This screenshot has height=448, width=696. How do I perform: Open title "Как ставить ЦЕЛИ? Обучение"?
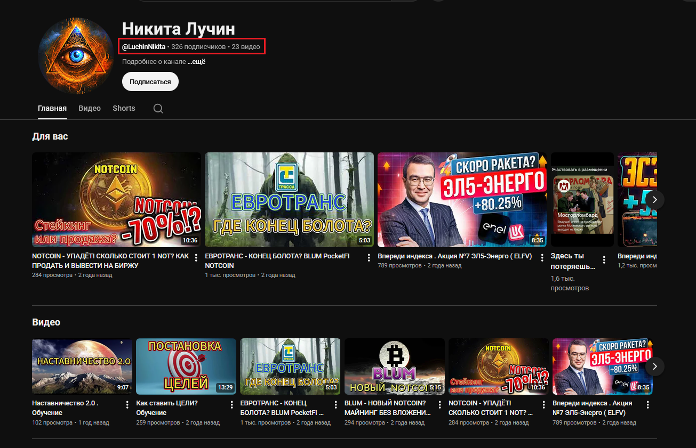pos(167,408)
